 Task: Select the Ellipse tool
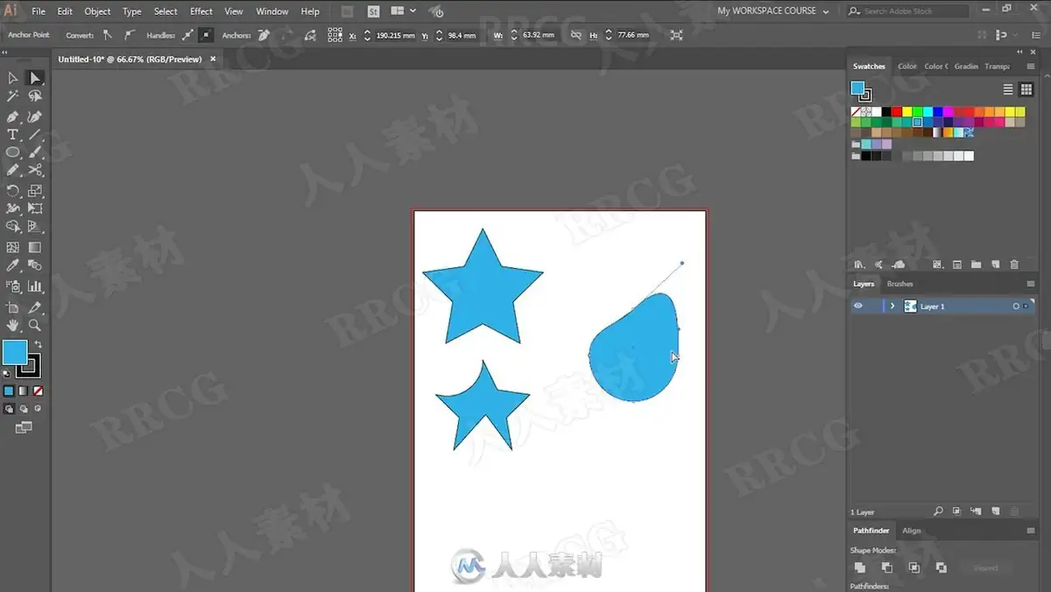(13, 152)
